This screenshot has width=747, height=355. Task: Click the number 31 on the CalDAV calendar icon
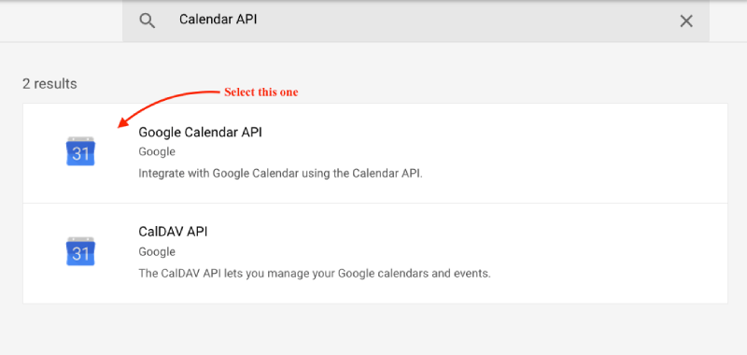pyautogui.click(x=80, y=254)
